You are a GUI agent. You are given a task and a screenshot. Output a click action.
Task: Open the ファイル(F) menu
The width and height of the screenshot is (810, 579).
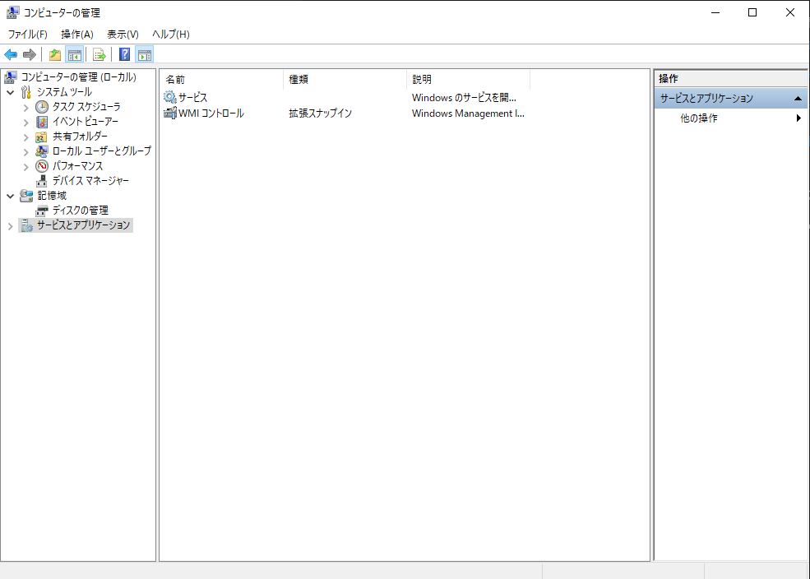pyautogui.click(x=27, y=34)
